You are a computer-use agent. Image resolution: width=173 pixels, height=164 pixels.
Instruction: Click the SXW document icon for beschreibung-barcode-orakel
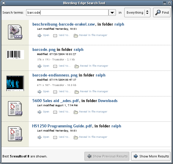(x=15, y=32)
